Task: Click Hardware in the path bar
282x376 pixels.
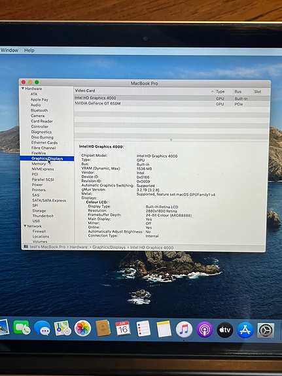Action: click(x=79, y=247)
